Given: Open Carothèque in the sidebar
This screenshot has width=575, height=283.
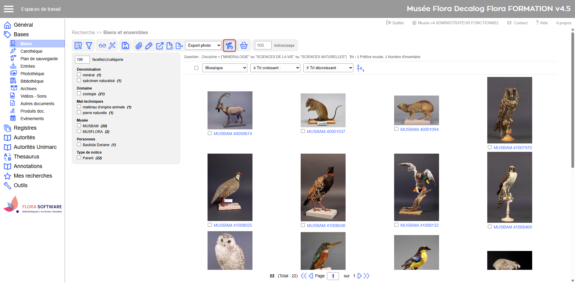Looking at the screenshot, I should click(x=31, y=51).
